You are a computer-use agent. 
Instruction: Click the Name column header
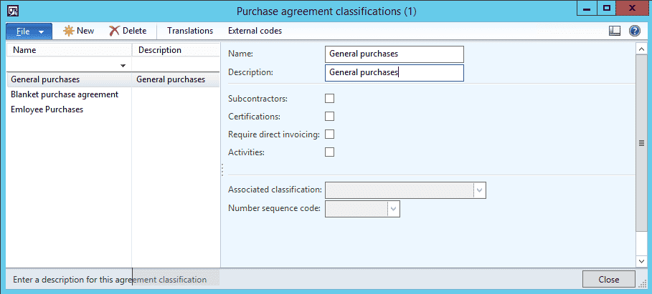pyautogui.click(x=69, y=50)
